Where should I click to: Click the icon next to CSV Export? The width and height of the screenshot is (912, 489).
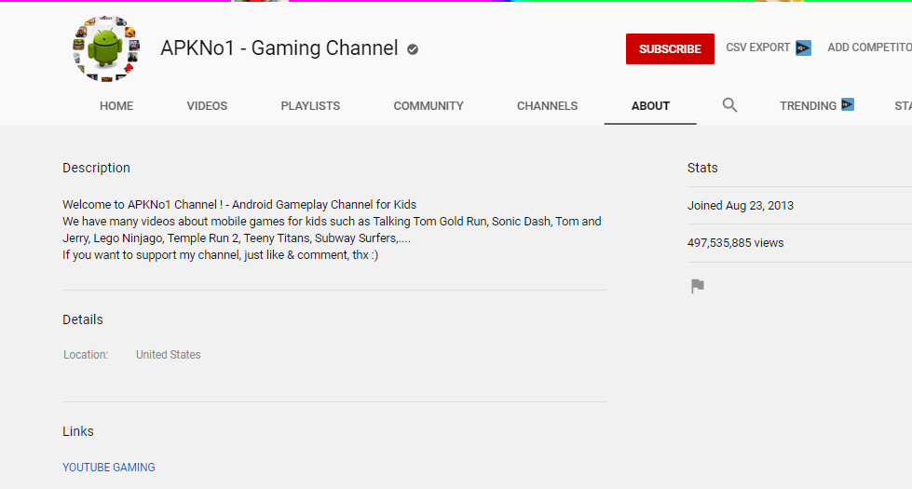(x=803, y=48)
